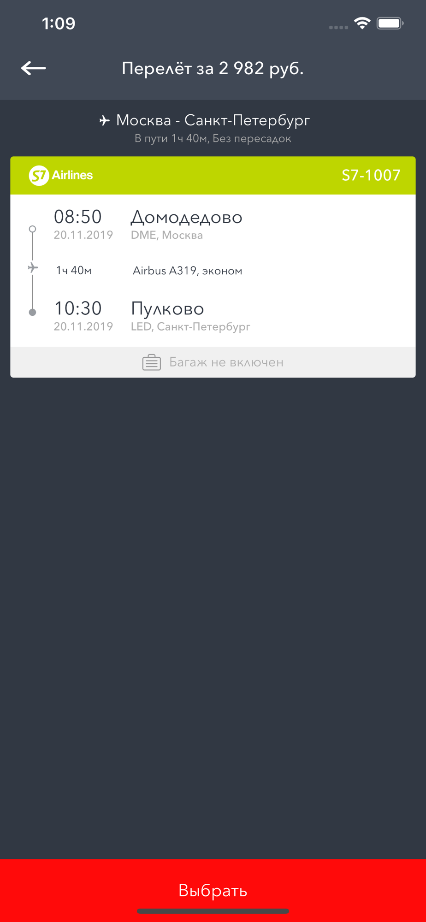Tap the airplane icon next to Москва
426x922 pixels.
point(105,120)
